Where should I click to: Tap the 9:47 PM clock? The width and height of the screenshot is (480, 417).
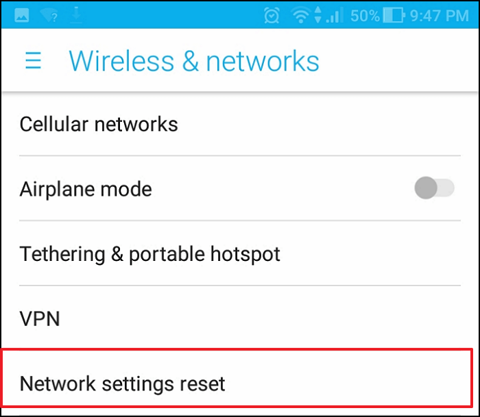click(x=439, y=16)
